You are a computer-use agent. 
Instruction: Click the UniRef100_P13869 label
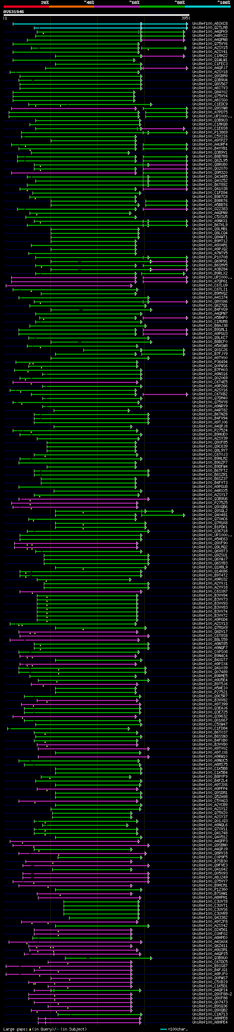(x=210, y=132)
